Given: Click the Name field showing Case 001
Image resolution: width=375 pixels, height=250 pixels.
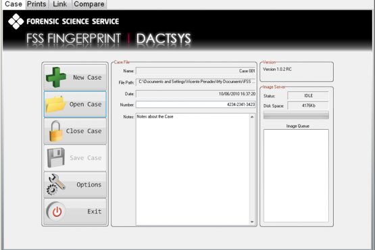Looking at the screenshot, I should tap(196, 71).
